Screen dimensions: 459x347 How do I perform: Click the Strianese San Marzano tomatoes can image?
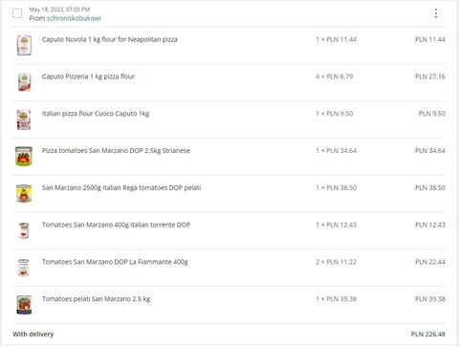click(x=24, y=156)
